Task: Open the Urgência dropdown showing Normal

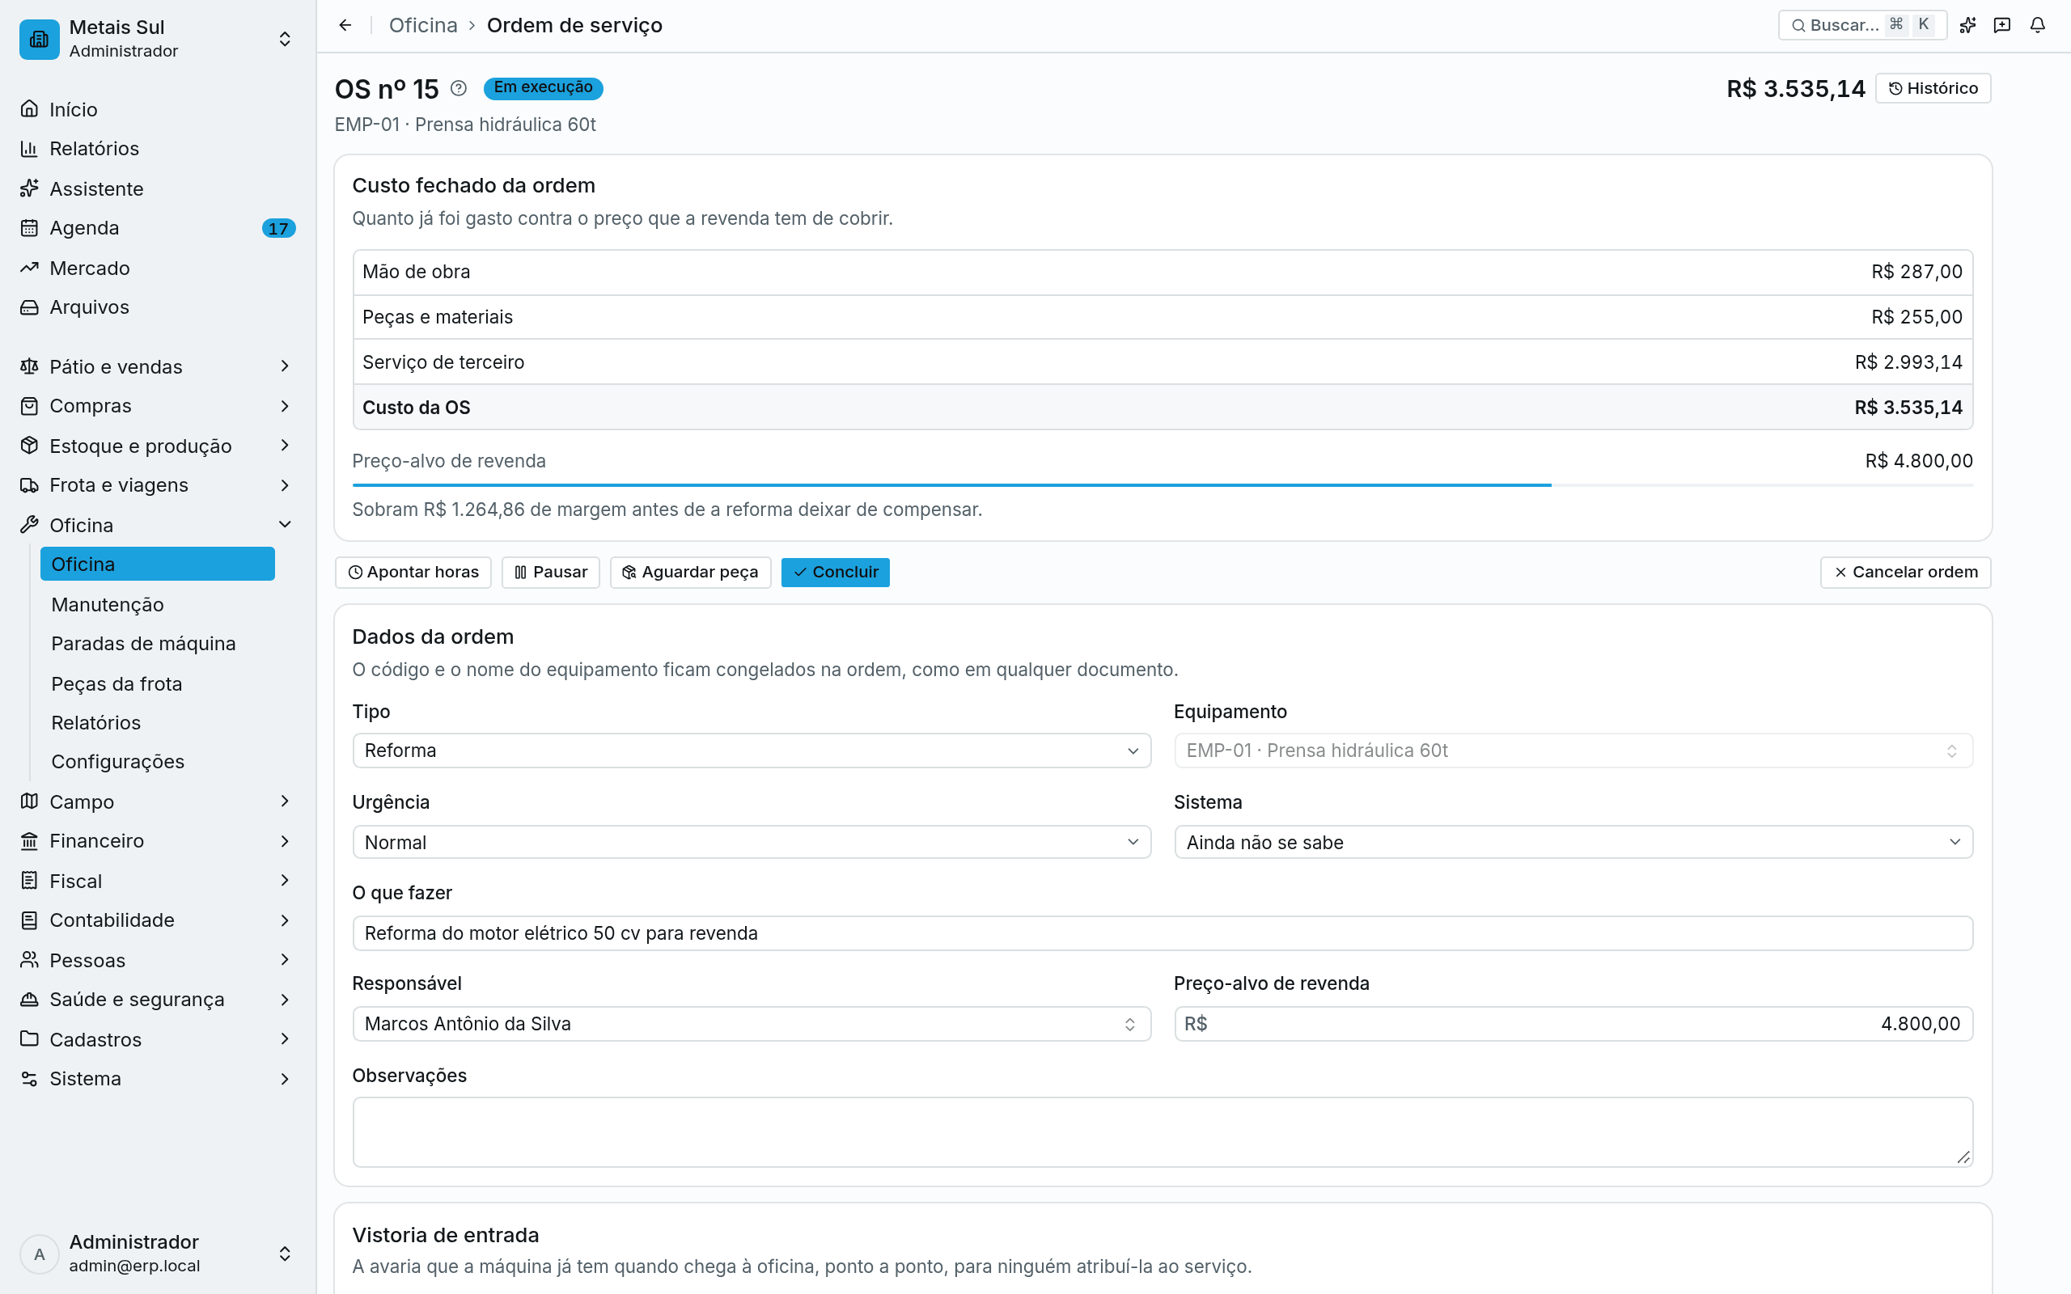Action: pos(752,842)
